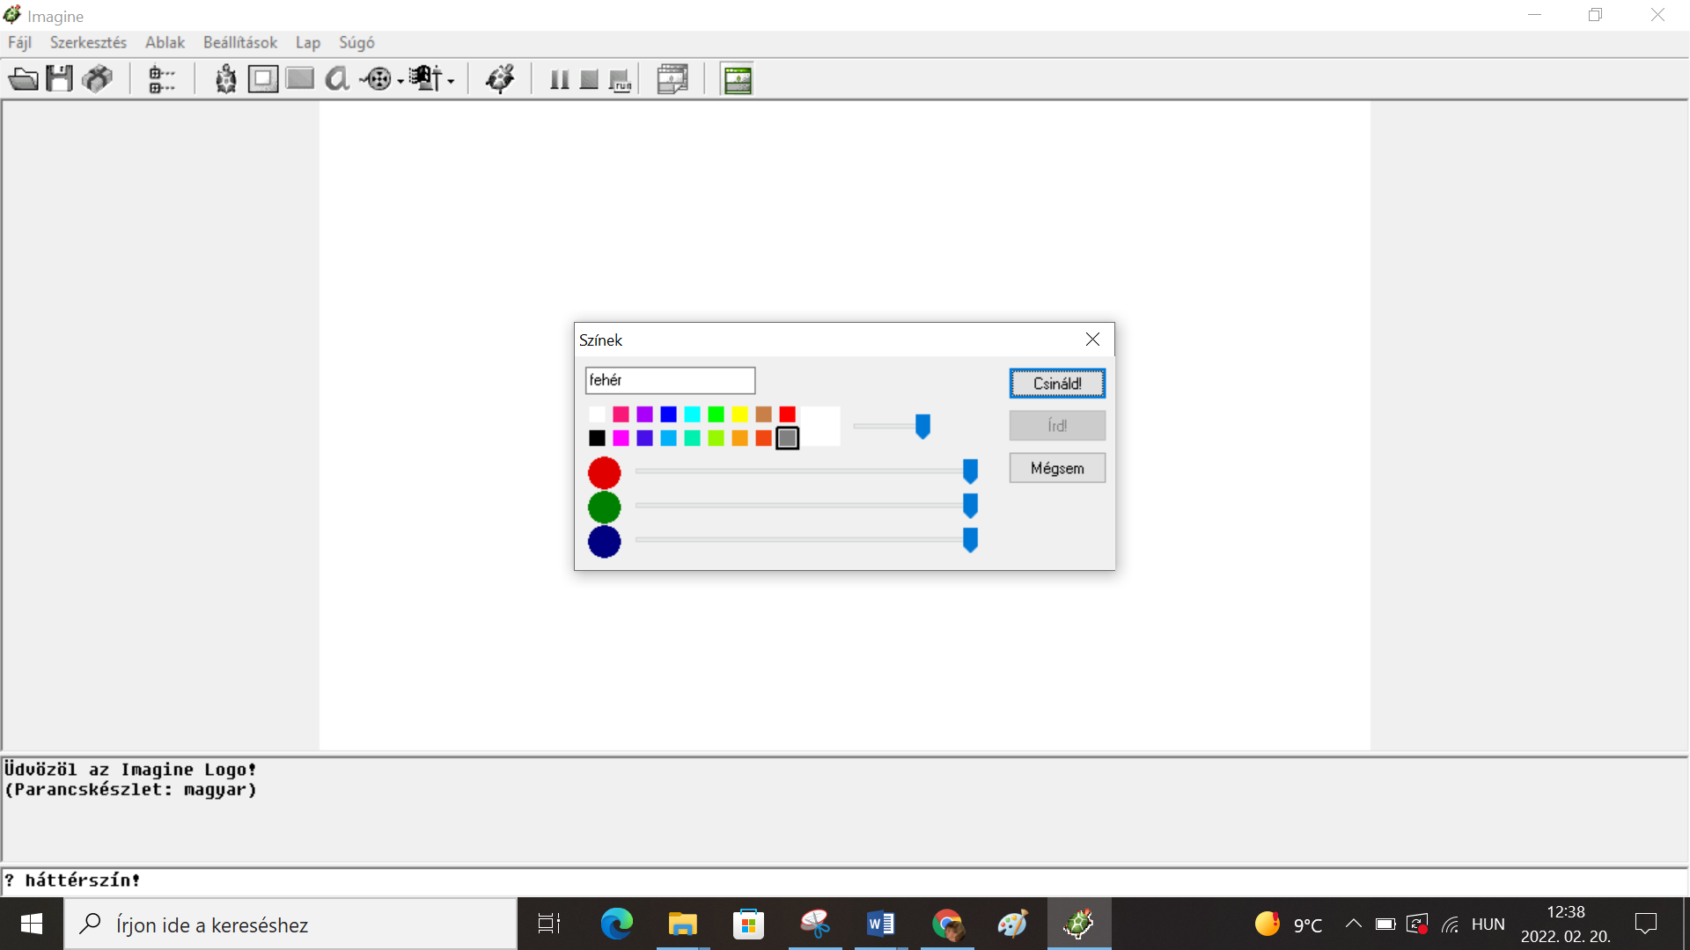Open the object tree list icon
The image size is (1690, 950).
point(161,79)
